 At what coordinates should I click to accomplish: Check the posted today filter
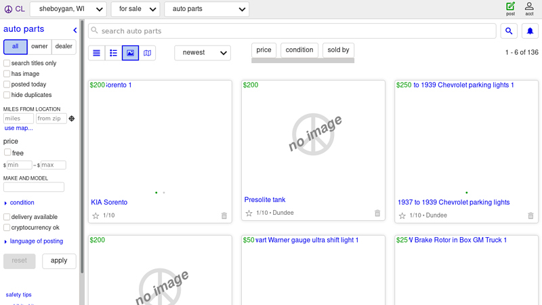7,84
